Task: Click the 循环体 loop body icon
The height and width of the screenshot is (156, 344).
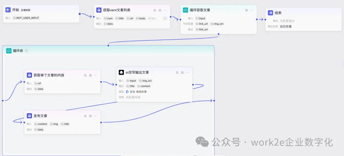Action: tap(9, 51)
